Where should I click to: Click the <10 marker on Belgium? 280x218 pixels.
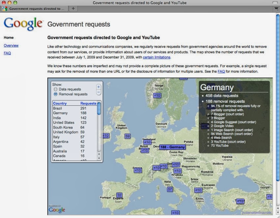pos(145,150)
